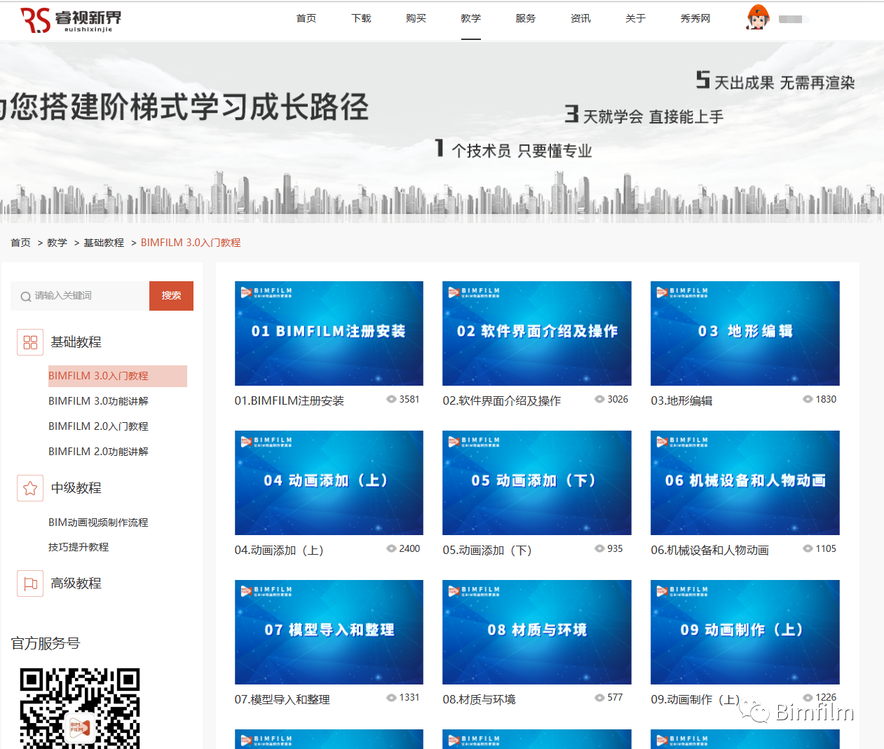Click the 09.动画制作（上） title text
Image resolution: width=884 pixels, height=749 pixels.
pyautogui.click(x=695, y=700)
